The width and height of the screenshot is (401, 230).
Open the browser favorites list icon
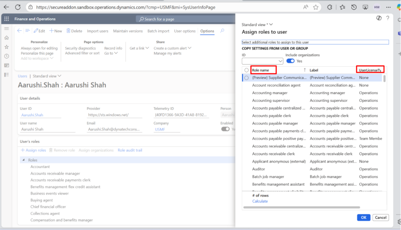coord(342,7)
